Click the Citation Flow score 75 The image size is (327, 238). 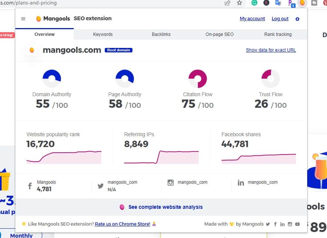(x=189, y=104)
